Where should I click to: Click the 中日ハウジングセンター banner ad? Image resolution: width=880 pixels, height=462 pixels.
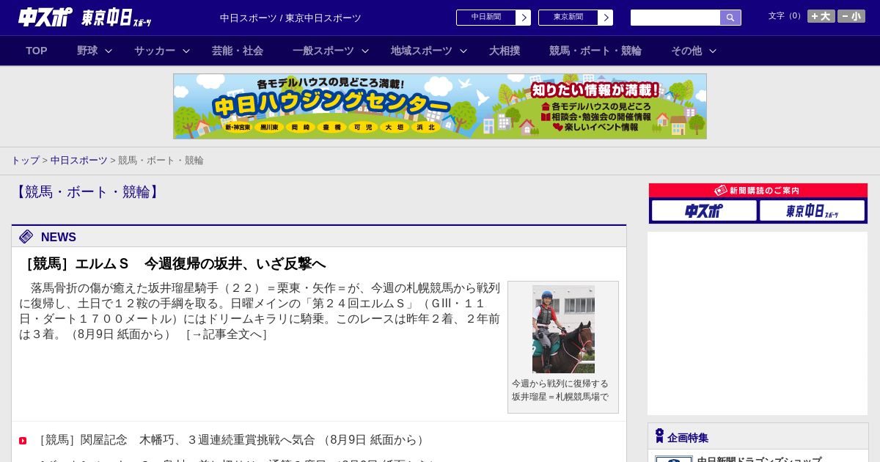440,106
